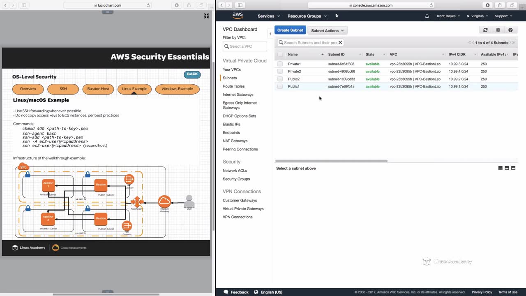Click the lucidchart.com address bar
The image size is (526, 296).
(x=108, y=5)
